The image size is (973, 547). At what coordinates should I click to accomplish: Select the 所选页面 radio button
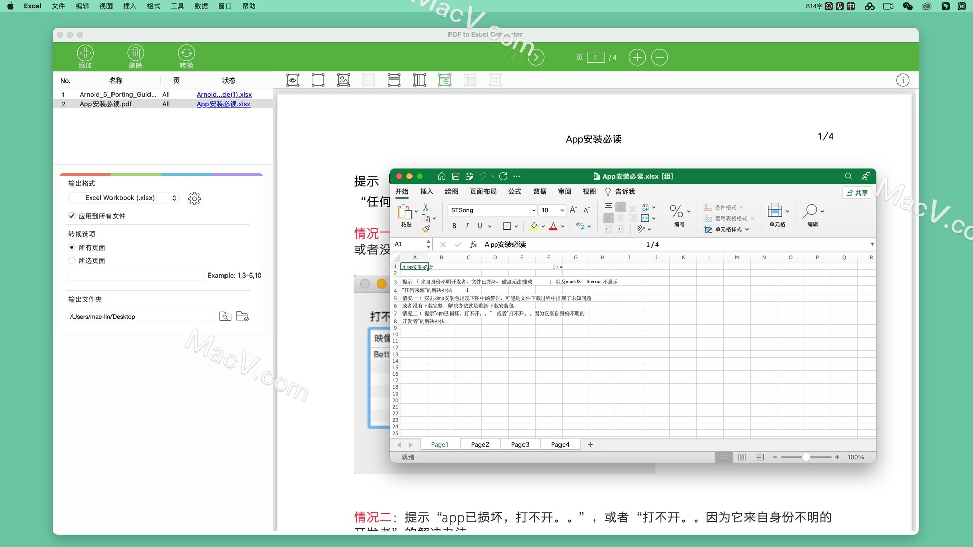click(x=72, y=260)
